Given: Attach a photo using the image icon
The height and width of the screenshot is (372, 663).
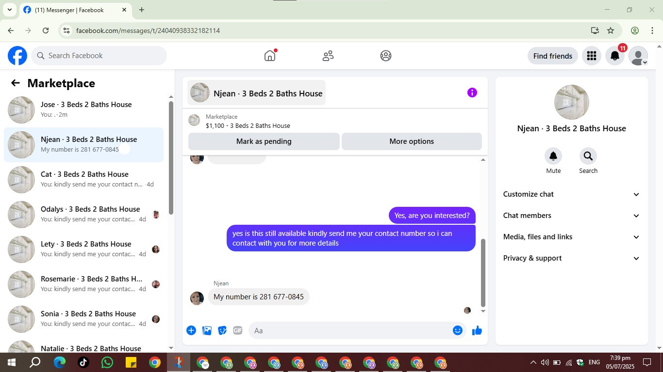Looking at the screenshot, I should click(x=207, y=330).
